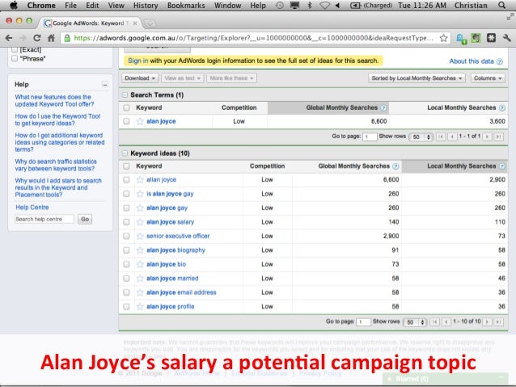516x387 pixels.
Task: Tick the 'alan joyce married' row checkbox
Action: [126, 279]
